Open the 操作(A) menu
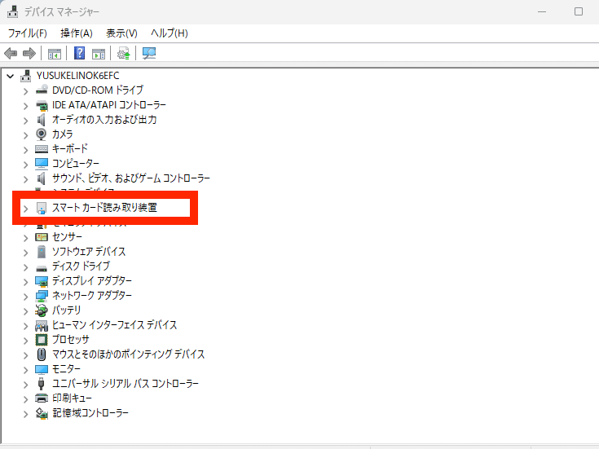This screenshot has height=449, width=599. (77, 33)
